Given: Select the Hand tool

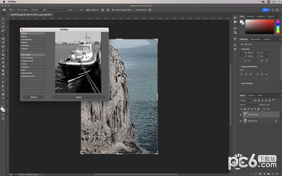Looking at the screenshot, I should [x=3, y=94].
